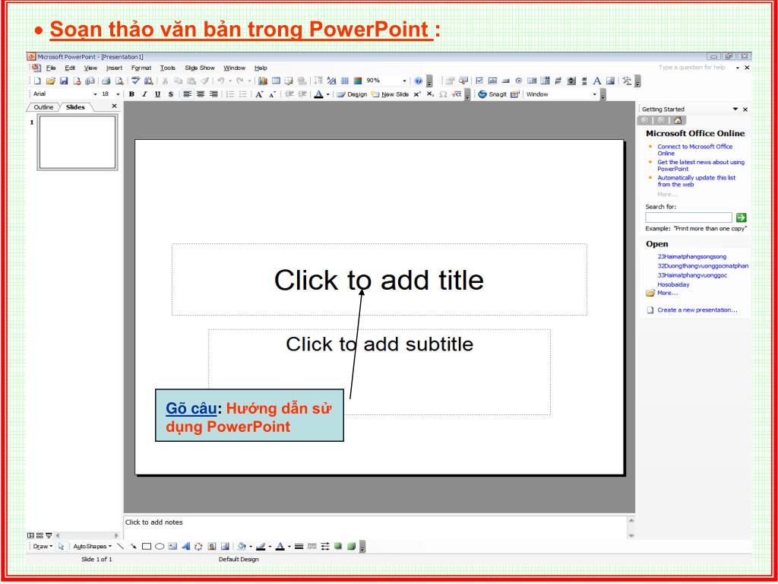Insert WordArt from drawing toolbar
Image resolution: width=778 pixels, height=584 pixels.
coord(186,546)
